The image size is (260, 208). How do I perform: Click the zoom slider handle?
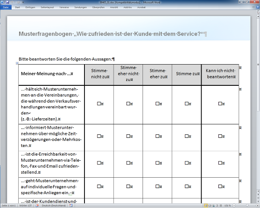[247, 205]
